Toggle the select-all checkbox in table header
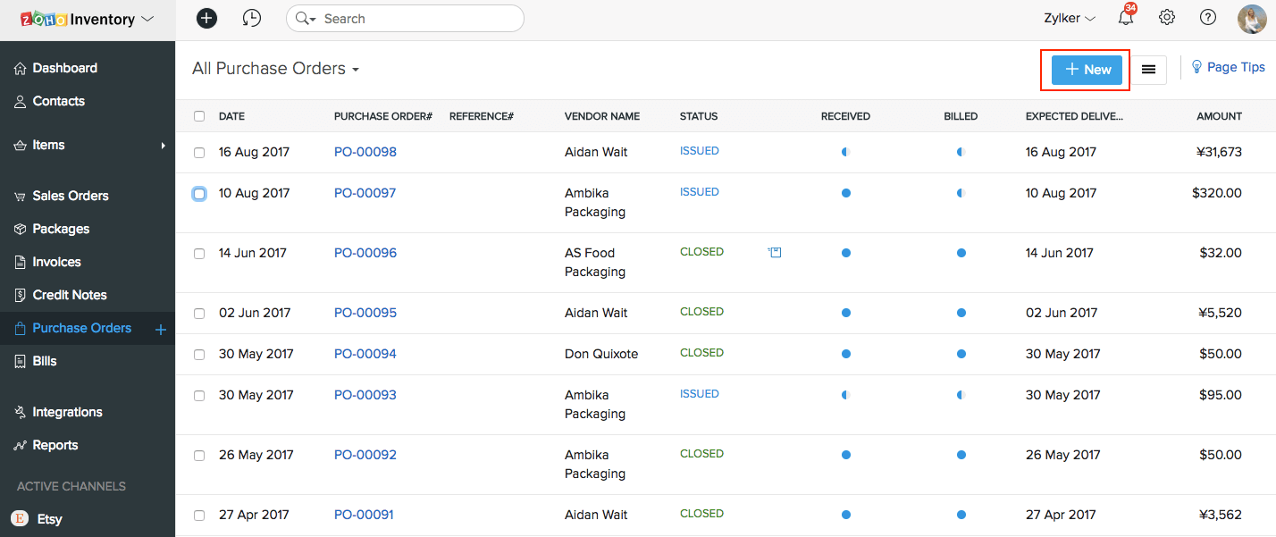1276x537 pixels. (x=199, y=116)
